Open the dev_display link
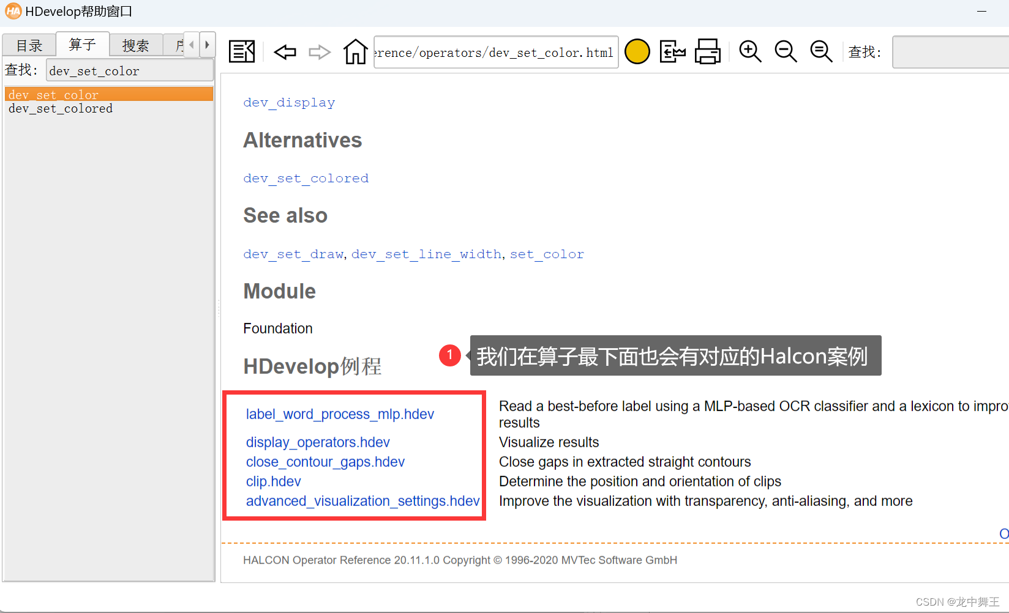The width and height of the screenshot is (1009, 613). point(289,102)
